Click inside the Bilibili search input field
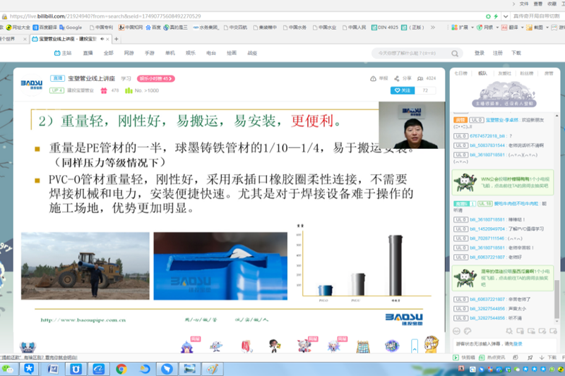565x376 pixels. 412,53
